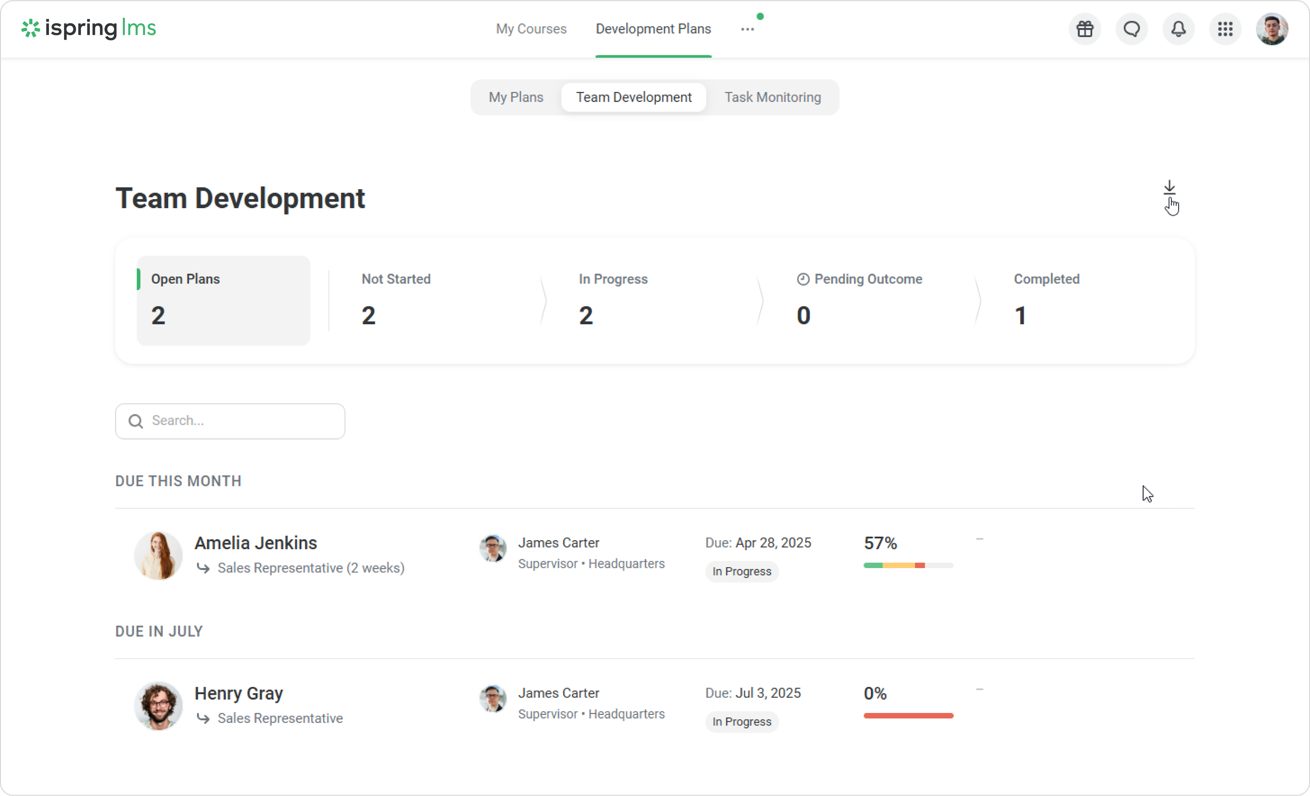Select the Team Development segment

tap(633, 97)
